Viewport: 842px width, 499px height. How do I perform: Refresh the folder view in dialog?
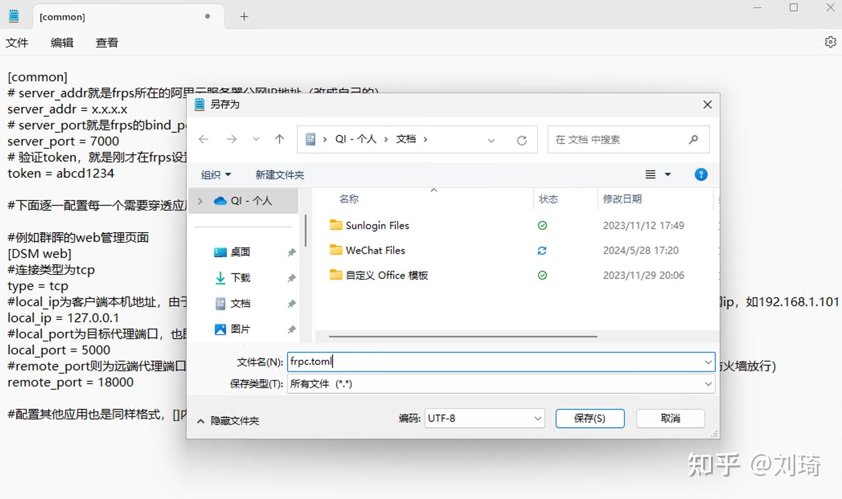[522, 140]
